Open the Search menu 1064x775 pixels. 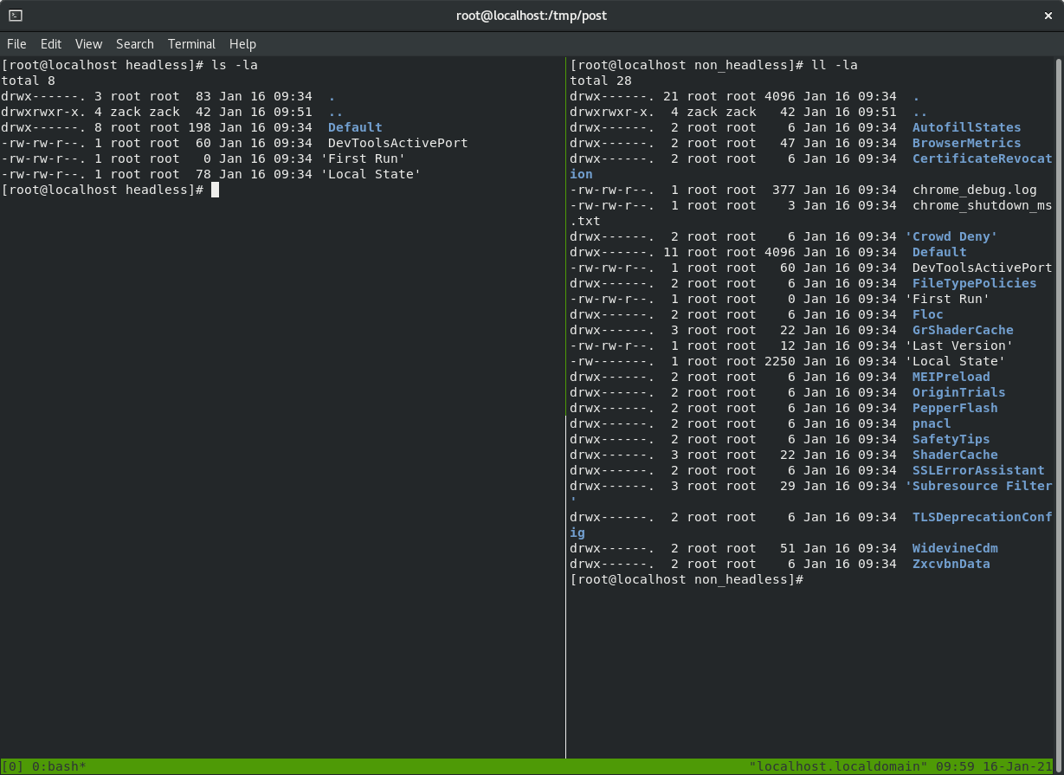[x=134, y=44]
